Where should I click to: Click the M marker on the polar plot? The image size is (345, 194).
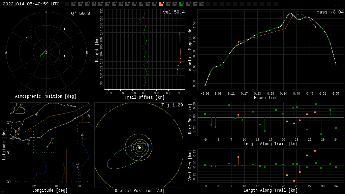(x=64, y=56)
